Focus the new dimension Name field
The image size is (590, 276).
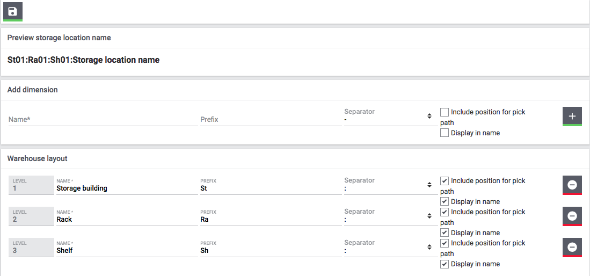(x=103, y=119)
